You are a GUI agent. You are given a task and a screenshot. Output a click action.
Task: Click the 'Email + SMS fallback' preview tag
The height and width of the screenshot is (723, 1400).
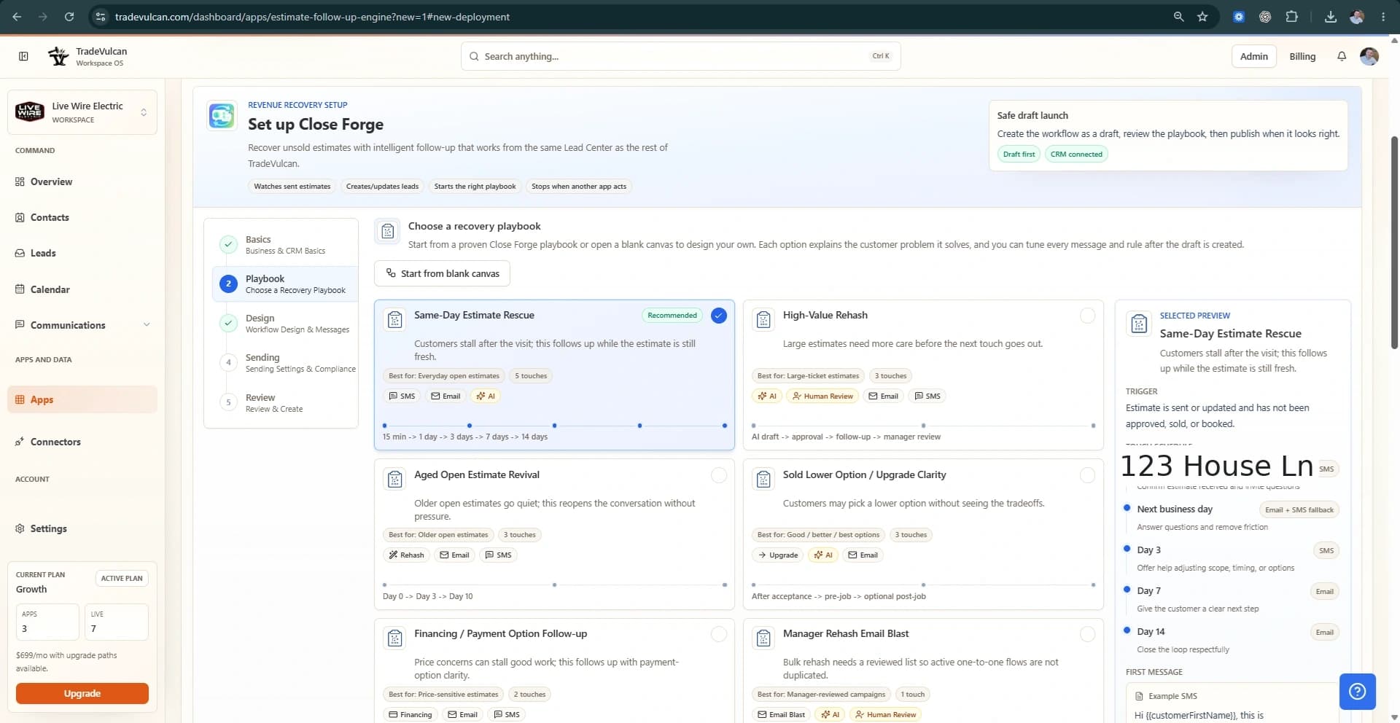click(1299, 509)
